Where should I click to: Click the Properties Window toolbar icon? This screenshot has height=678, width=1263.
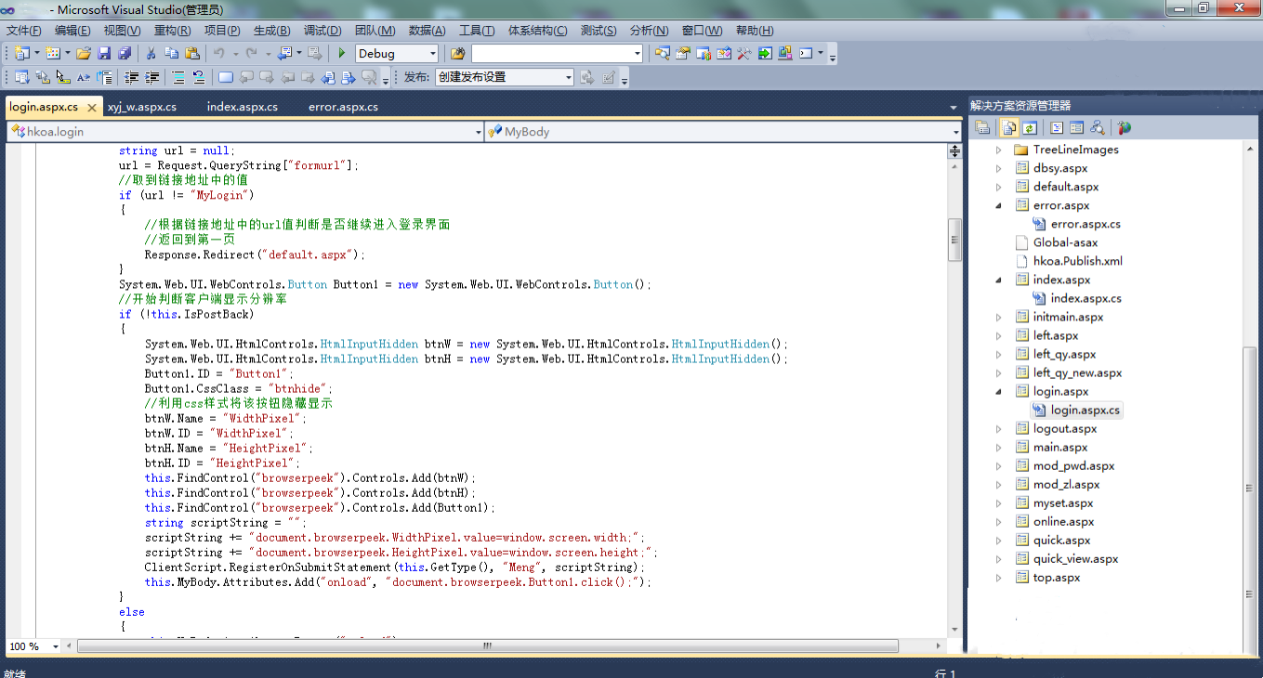682,53
